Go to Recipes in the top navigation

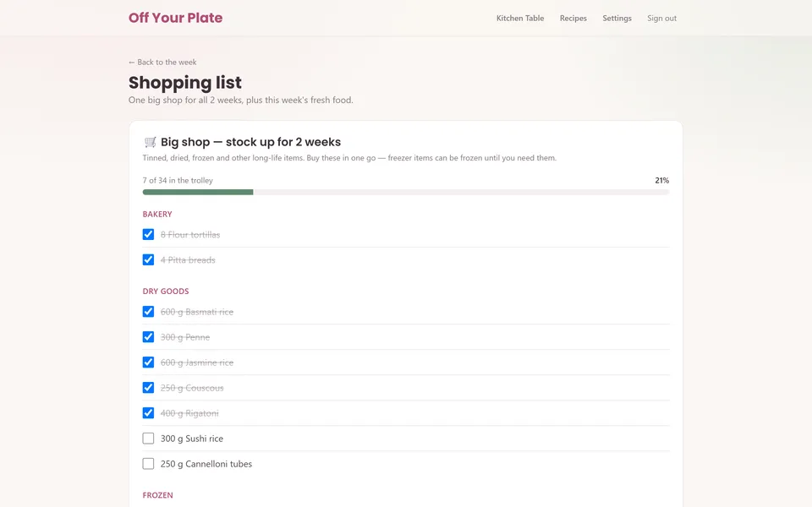click(573, 18)
